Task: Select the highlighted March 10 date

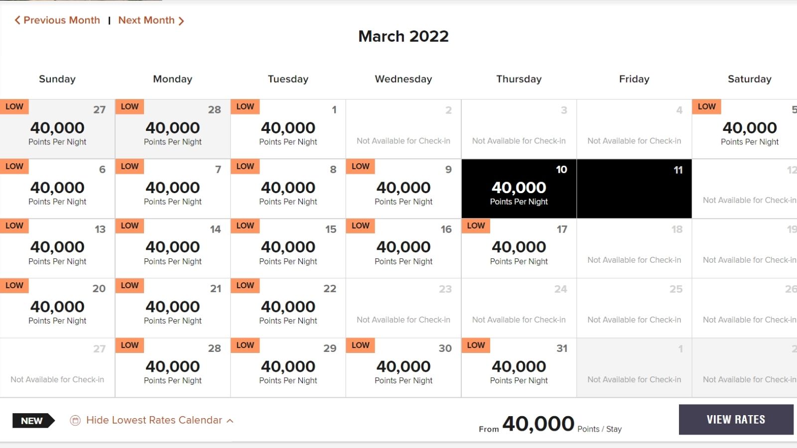Action: click(518, 188)
